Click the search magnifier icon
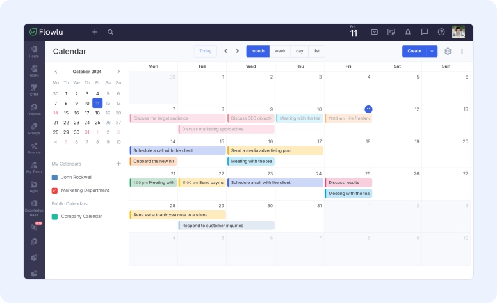Viewport: 497px width, 303px height. [110, 32]
